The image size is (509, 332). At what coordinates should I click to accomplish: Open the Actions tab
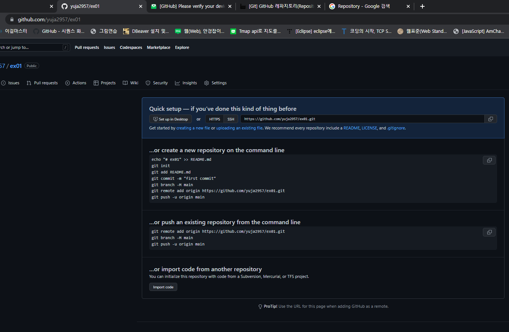[x=76, y=83]
